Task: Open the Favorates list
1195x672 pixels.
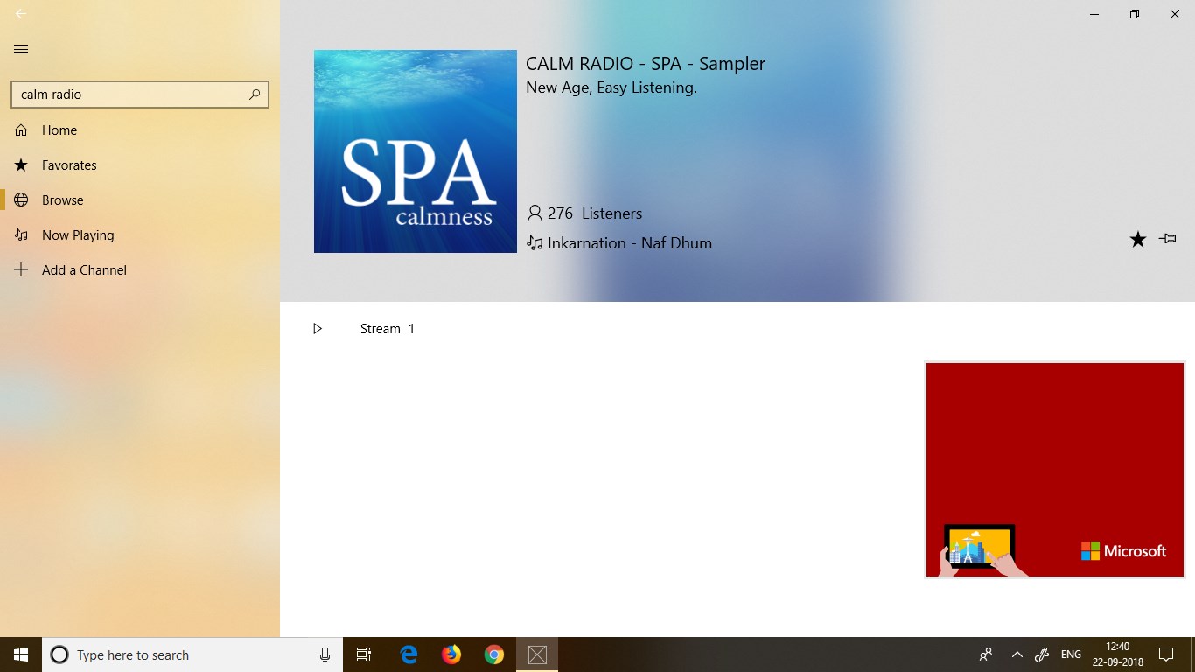Action: pyautogui.click(x=140, y=164)
